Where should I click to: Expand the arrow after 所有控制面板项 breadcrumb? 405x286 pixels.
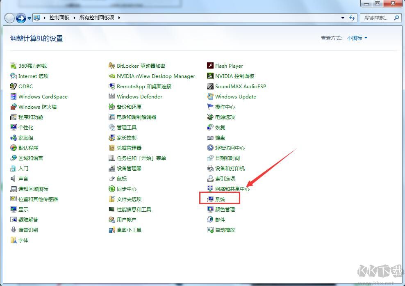119,18
